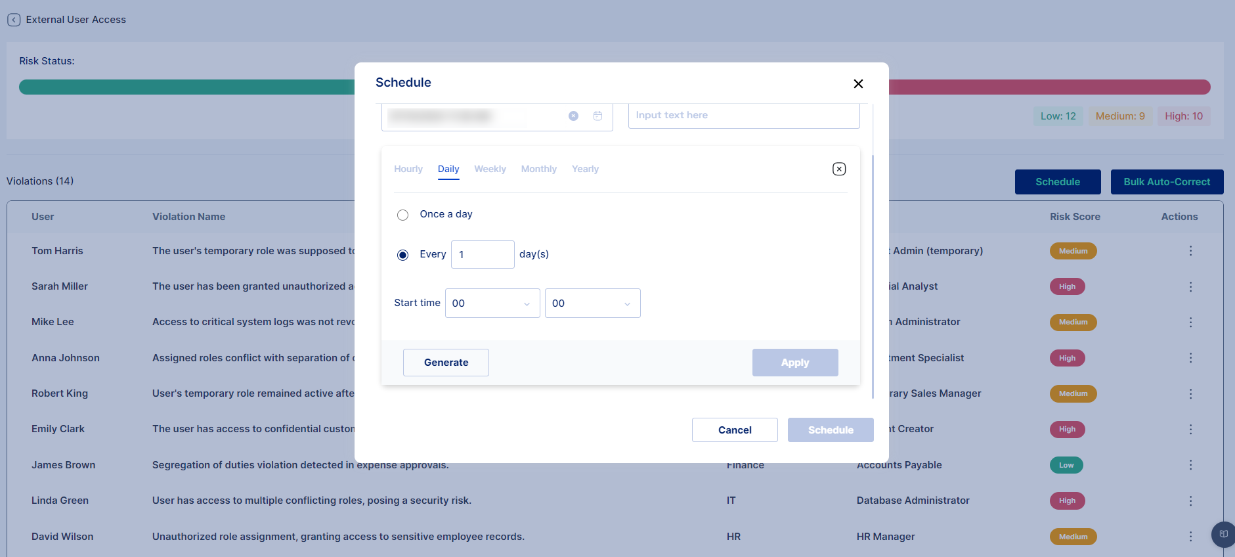
Task: Close the Schedule dialog with X
Action: coord(857,83)
